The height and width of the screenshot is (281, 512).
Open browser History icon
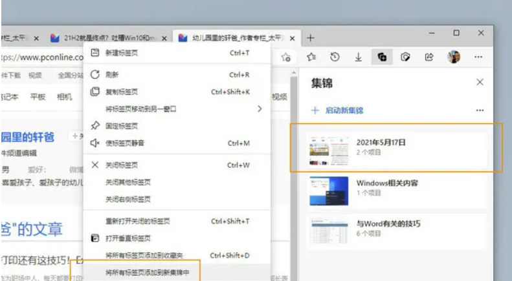[335, 57]
